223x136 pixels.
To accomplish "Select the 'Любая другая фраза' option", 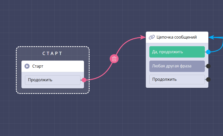I will point(177,66).
